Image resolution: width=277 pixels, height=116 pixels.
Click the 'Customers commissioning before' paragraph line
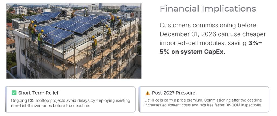tap(208, 25)
